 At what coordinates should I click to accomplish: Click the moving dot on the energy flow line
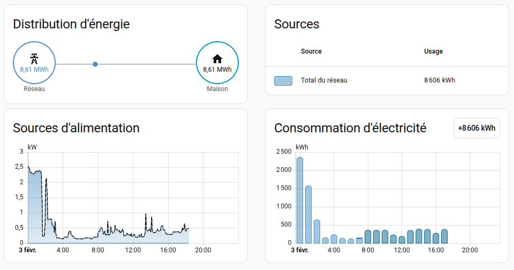[x=95, y=64]
